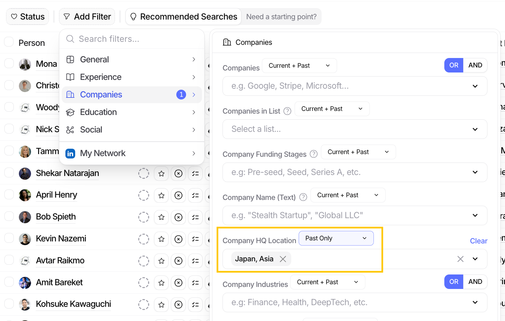Click the reject icon for Amit Bareket
The height and width of the screenshot is (321, 505).
click(178, 283)
